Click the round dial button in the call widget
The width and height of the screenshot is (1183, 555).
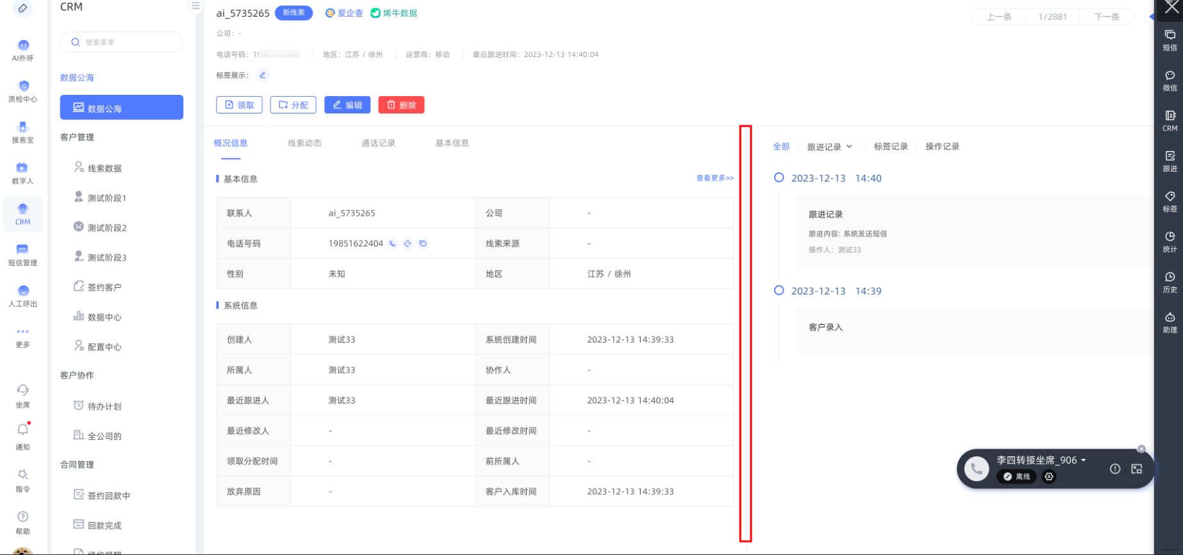point(976,469)
